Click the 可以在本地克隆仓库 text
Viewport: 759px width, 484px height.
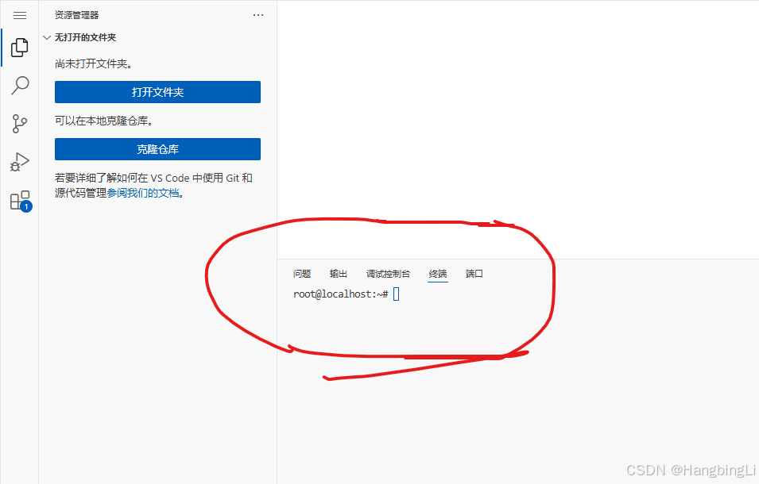(103, 121)
